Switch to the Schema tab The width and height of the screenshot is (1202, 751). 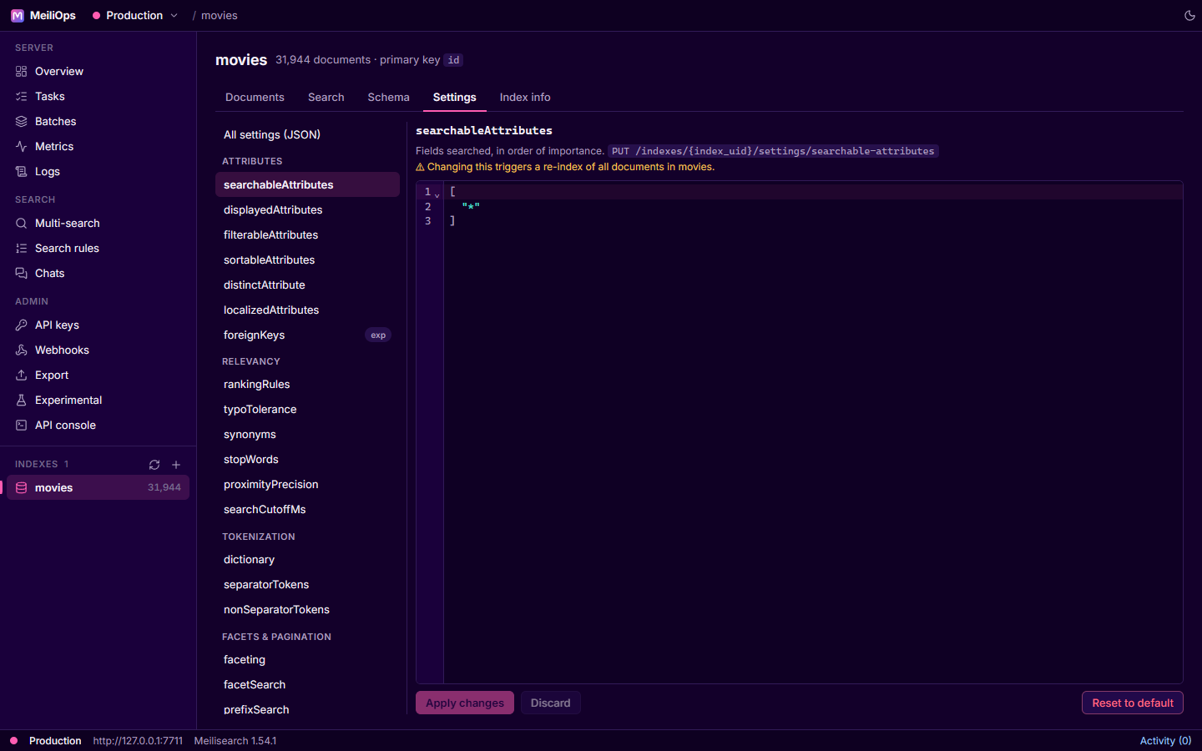tap(389, 98)
